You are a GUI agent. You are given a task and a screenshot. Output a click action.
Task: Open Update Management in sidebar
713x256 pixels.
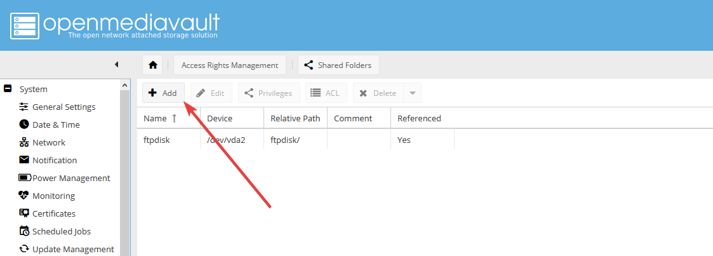pyautogui.click(x=72, y=249)
